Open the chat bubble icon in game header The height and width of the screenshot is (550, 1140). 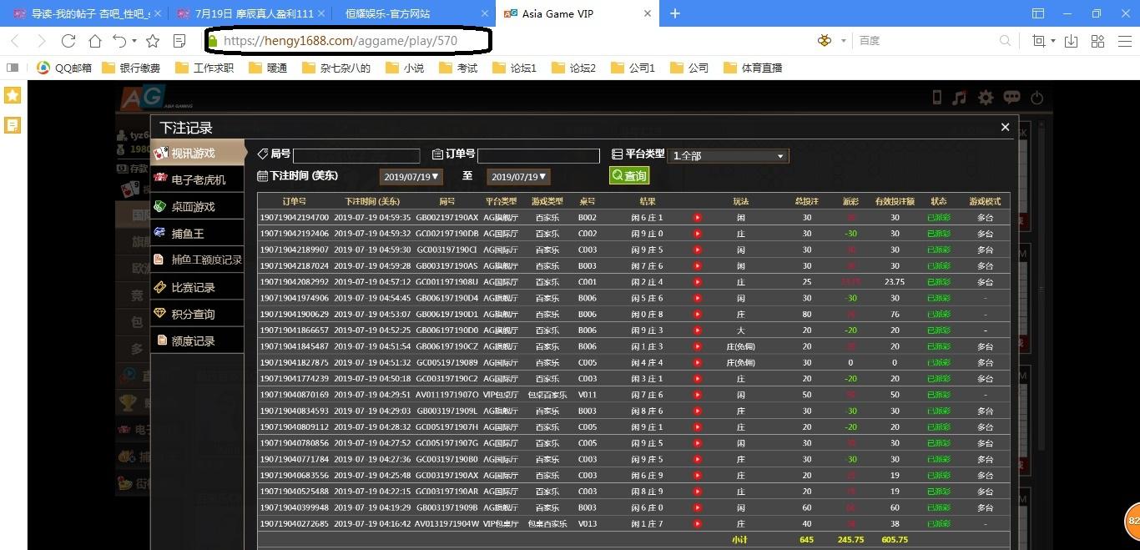coord(1011,98)
